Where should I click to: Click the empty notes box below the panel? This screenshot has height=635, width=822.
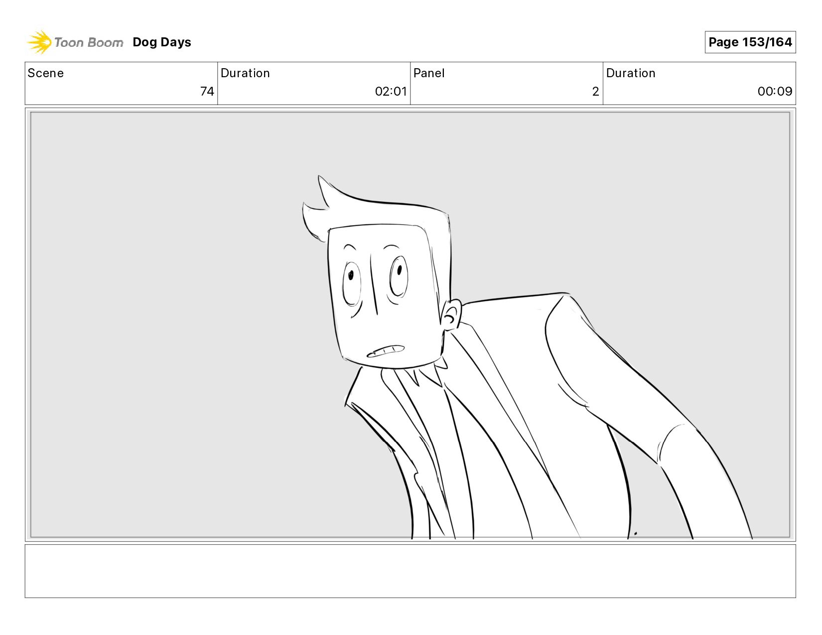click(x=410, y=571)
